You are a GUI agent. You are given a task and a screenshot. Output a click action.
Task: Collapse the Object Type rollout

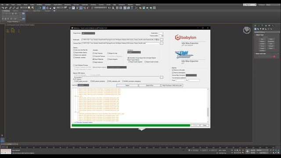tap(259, 35)
